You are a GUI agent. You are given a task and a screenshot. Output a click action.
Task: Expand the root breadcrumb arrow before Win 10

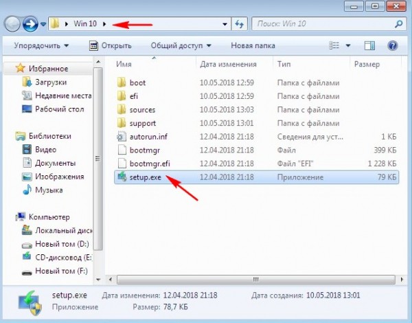click(x=67, y=24)
